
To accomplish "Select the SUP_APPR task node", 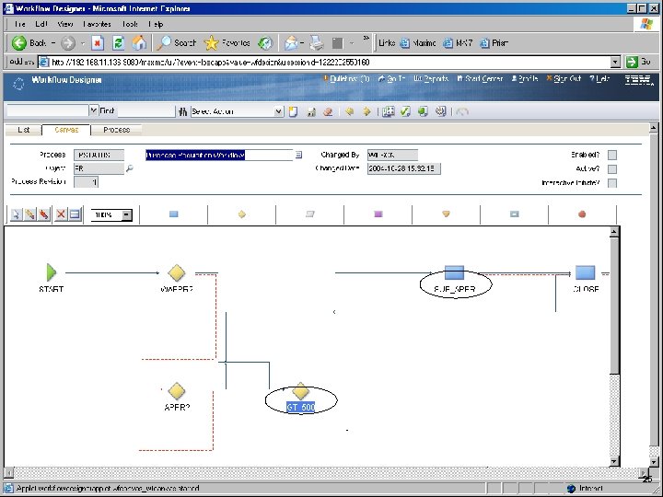I will coord(455,272).
